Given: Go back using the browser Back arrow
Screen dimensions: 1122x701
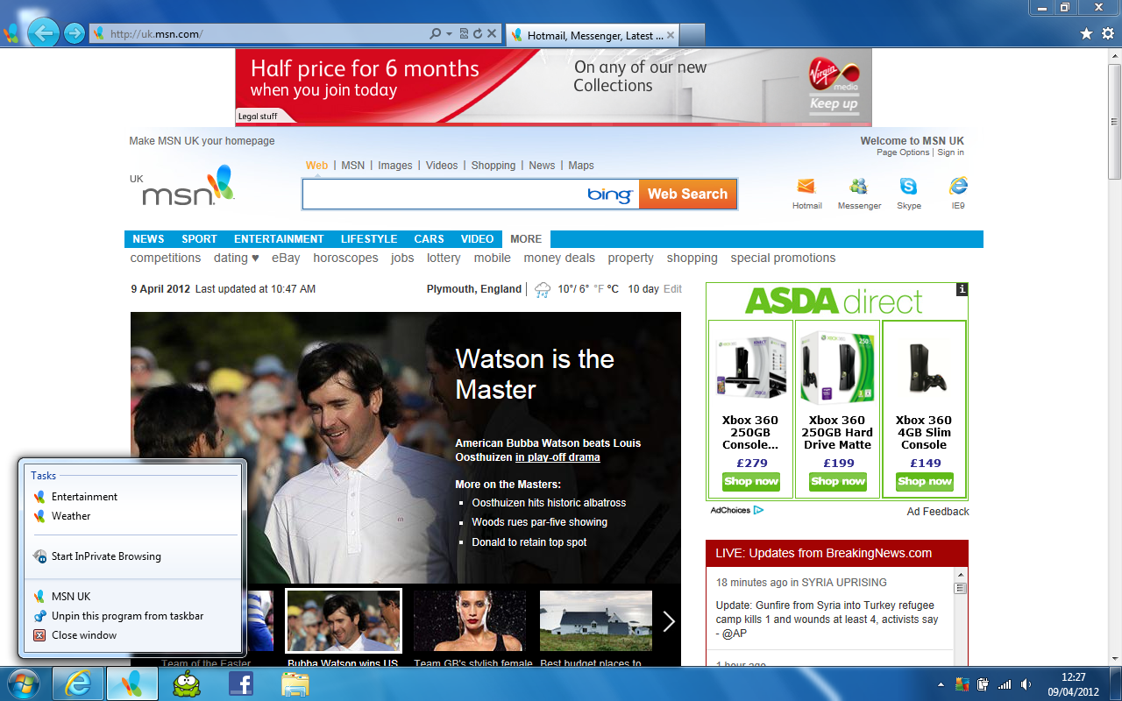Looking at the screenshot, I should (x=42, y=33).
